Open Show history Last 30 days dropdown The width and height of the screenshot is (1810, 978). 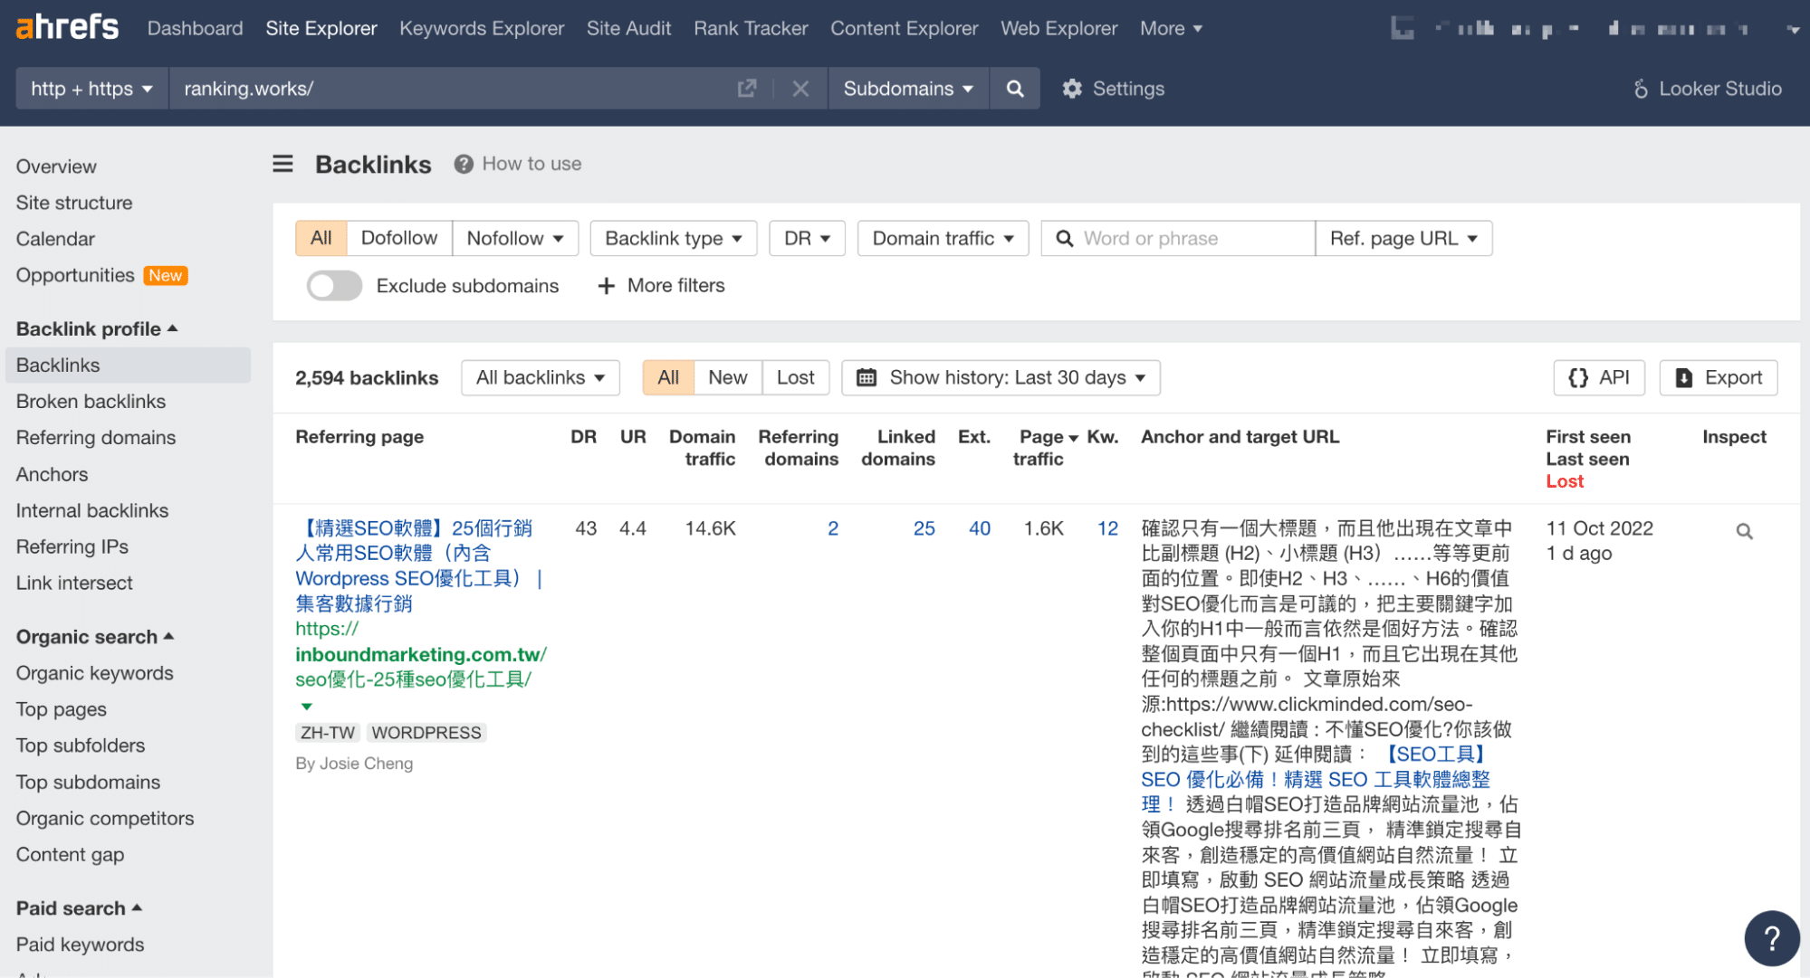point(1001,377)
